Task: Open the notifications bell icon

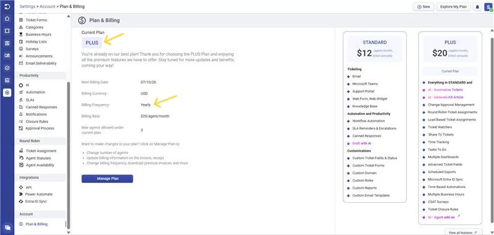Action: pos(477,7)
